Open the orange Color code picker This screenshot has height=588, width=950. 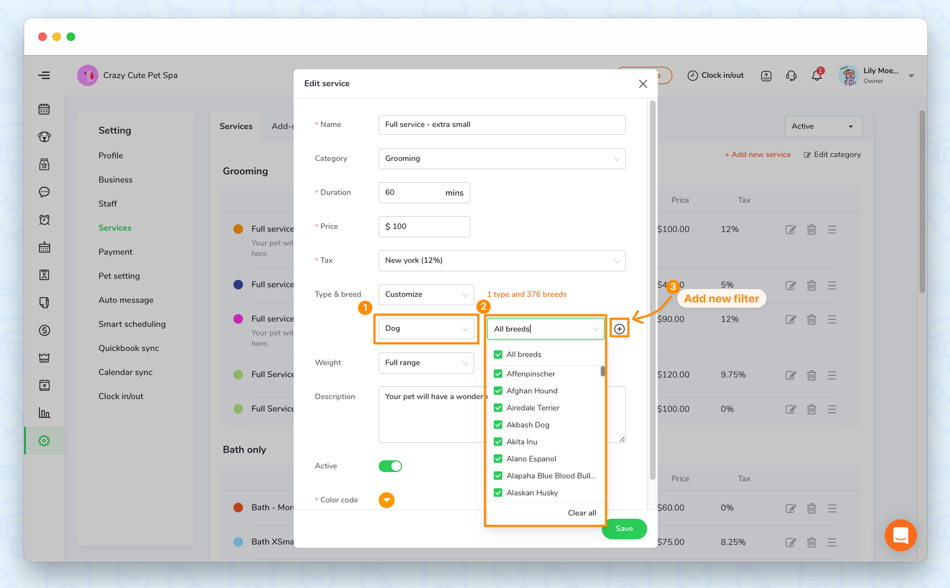(387, 500)
